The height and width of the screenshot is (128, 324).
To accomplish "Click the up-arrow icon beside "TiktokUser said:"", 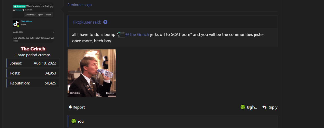I will 105,22.
